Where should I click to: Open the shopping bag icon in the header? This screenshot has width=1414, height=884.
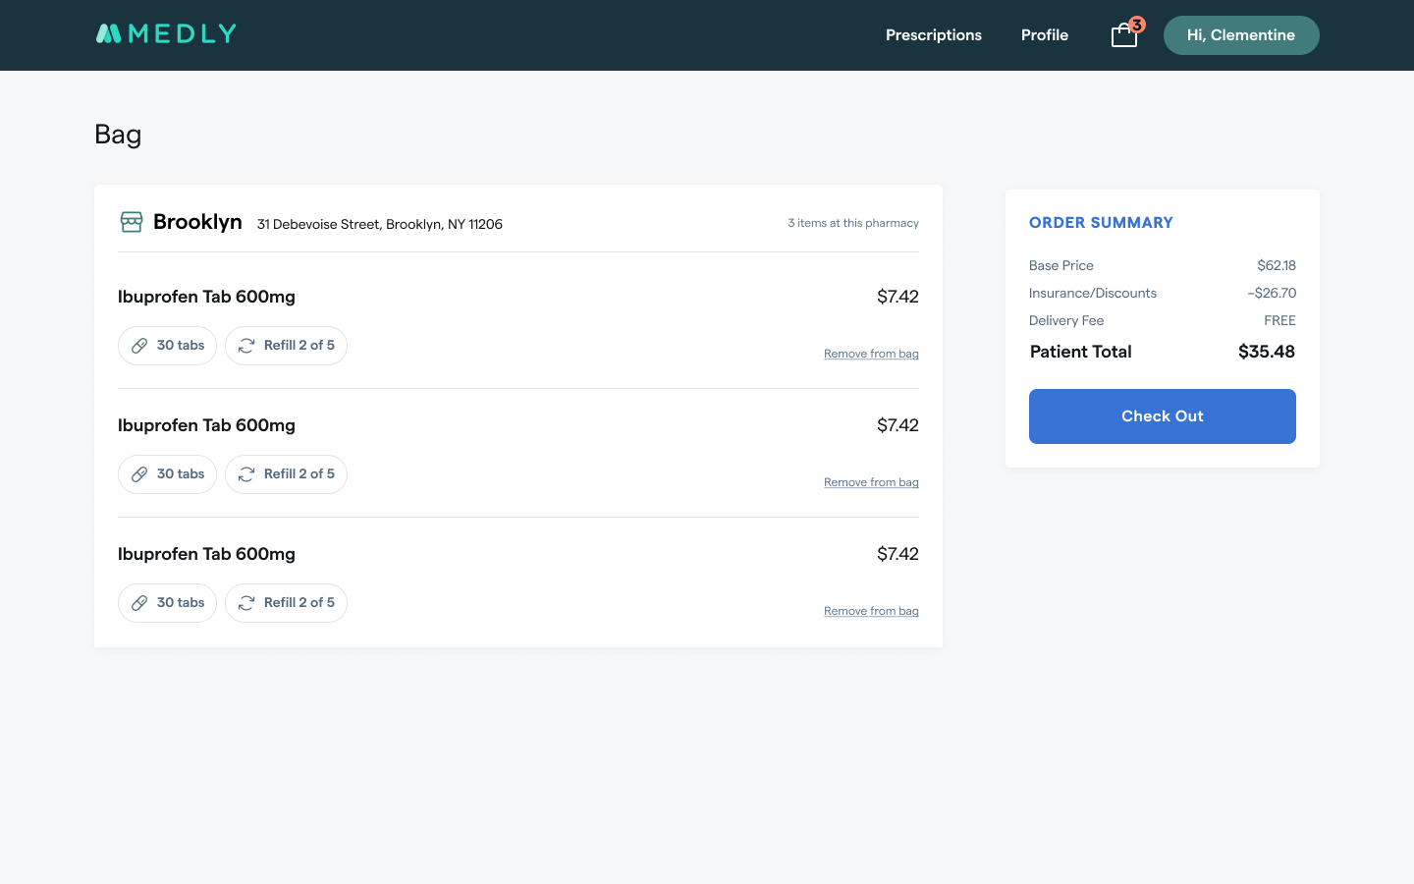[x=1124, y=35]
